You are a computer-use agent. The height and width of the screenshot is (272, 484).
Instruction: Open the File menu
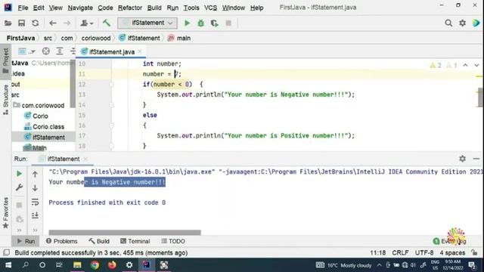point(23,8)
